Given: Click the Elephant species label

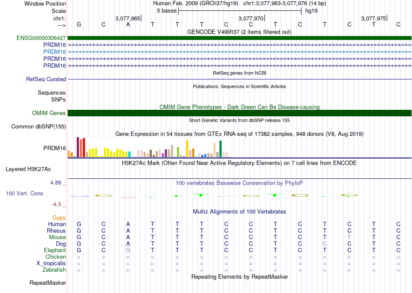Looking at the screenshot, I should click(55, 250).
